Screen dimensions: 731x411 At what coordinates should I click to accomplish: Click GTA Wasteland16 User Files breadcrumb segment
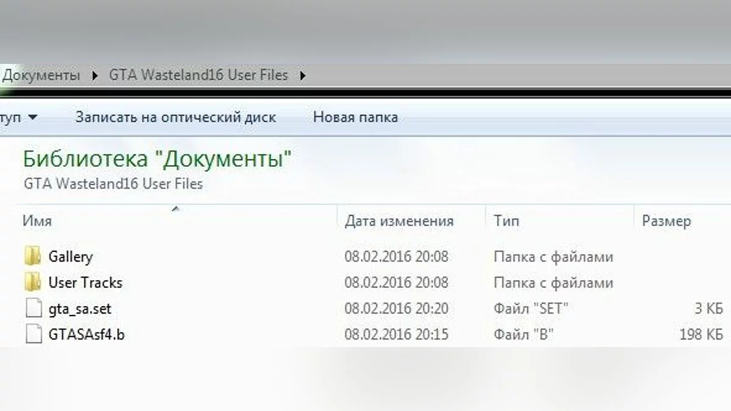point(198,76)
